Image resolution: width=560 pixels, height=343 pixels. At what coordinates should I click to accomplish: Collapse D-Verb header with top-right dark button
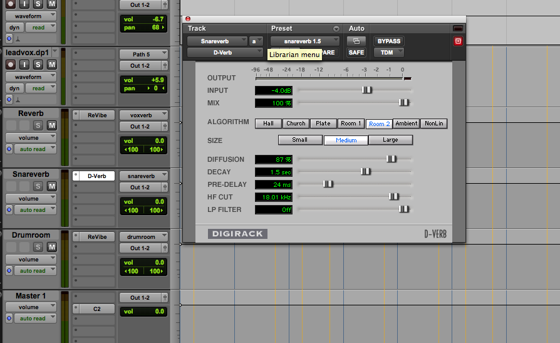click(x=458, y=28)
